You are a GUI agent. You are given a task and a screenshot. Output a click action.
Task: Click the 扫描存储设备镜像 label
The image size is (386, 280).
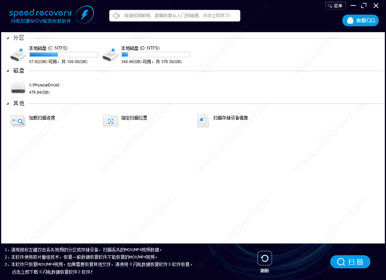[231, 118]
